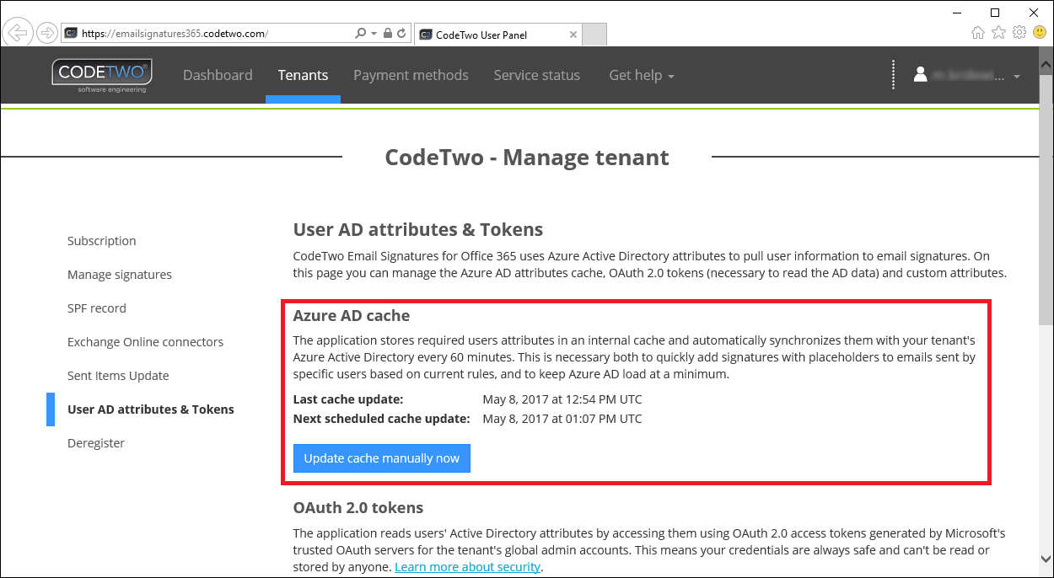1054x578 pixels.
Task: Open the Tenants navigation item
Action: tap(303, 75)
